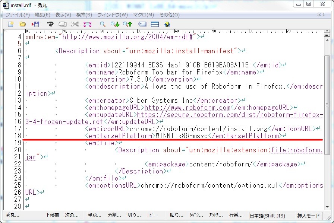Find previous with the up-arrow magnifier
Screen dimensions: 334x223
(127, 24)
